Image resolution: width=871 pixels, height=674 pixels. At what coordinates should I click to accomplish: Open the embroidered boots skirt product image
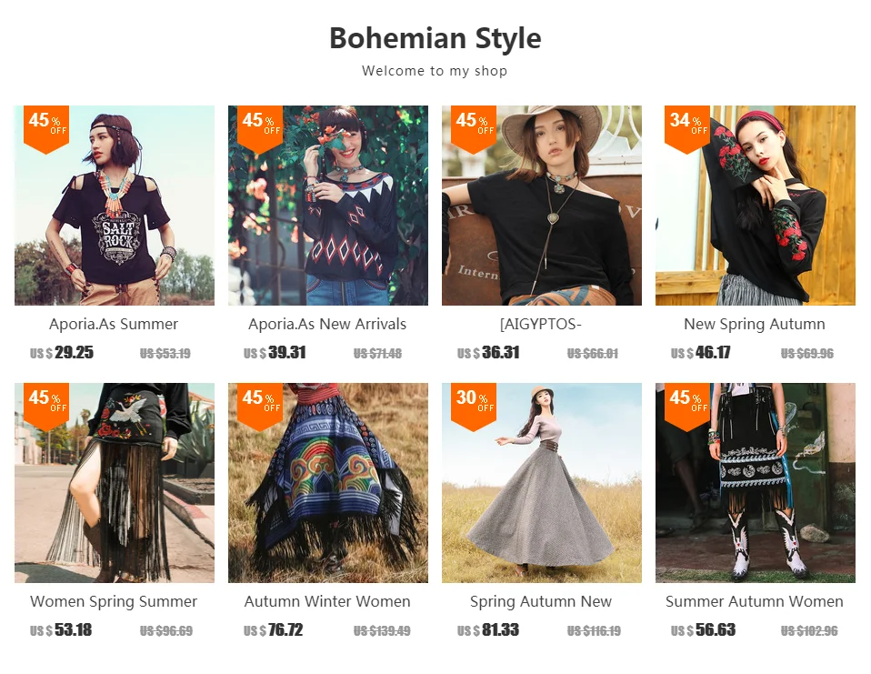(756, 482)
